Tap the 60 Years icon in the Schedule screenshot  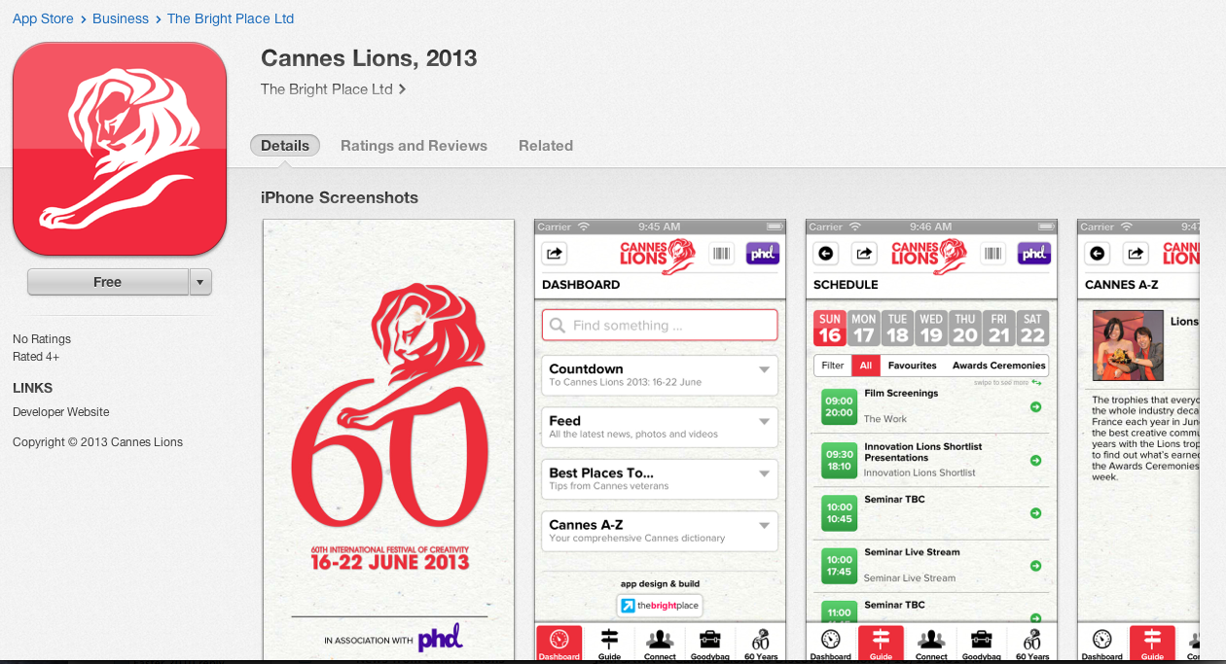tap(1032, 643)
